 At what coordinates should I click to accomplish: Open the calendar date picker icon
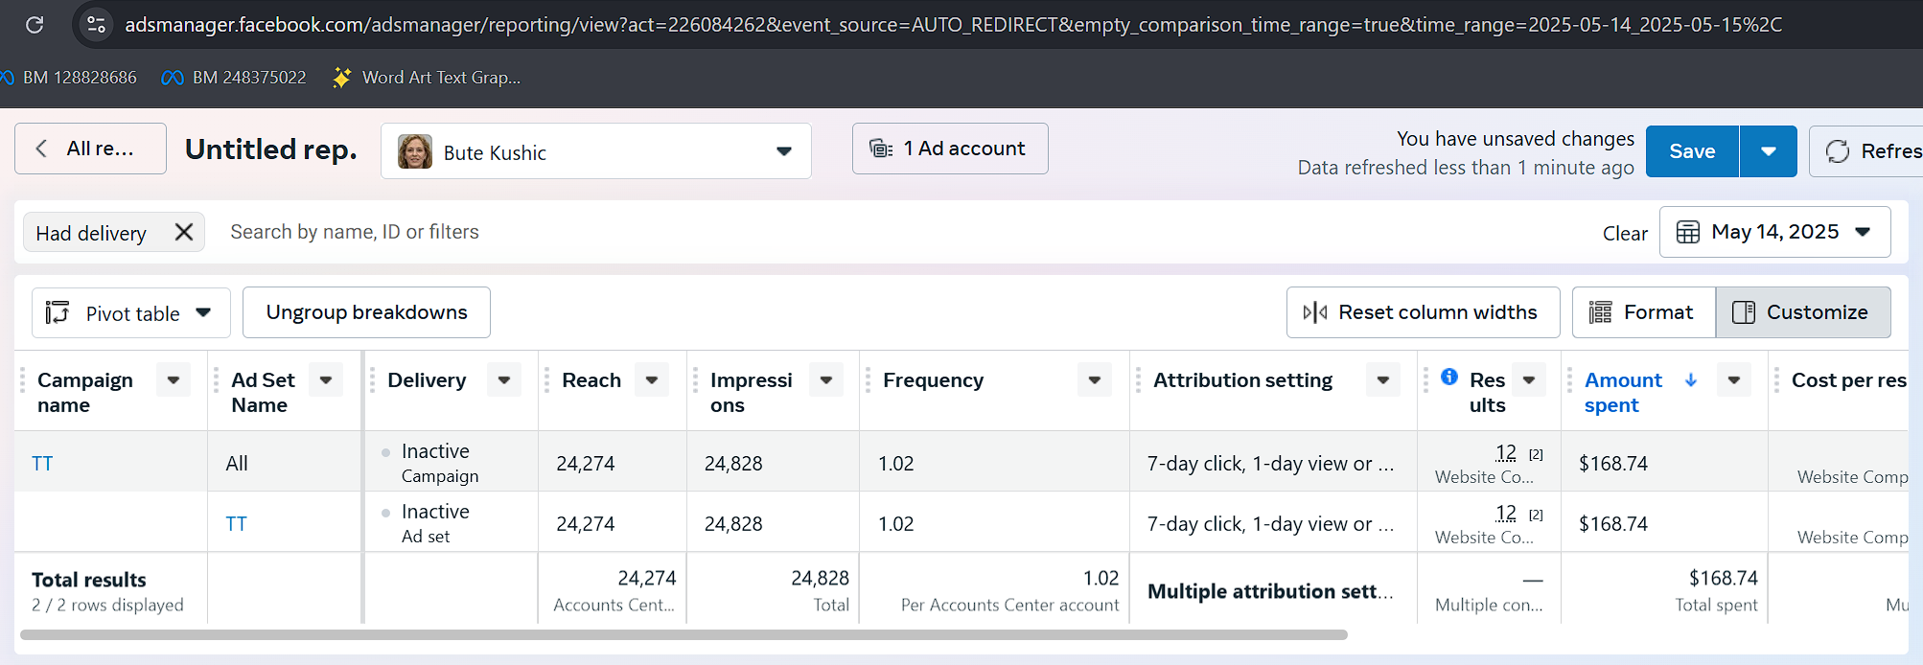pyautogui.click(x=1688, y=232)
